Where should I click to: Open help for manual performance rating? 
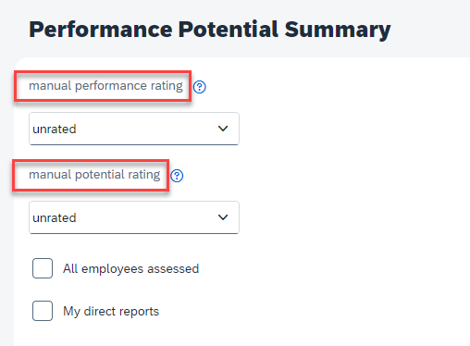[200, 87]
